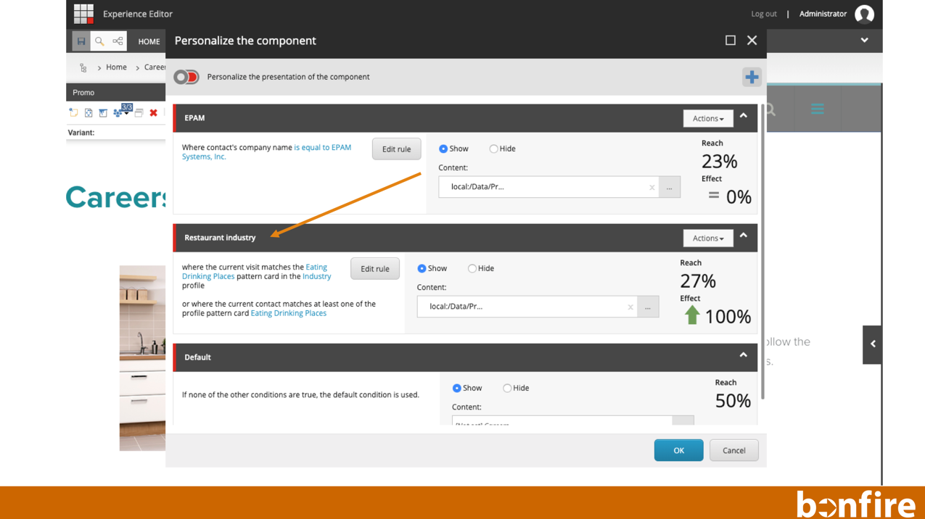Select Hide for the Default rule
The width and height of the screenshot is (925, 519).
[x=507, y=388]
